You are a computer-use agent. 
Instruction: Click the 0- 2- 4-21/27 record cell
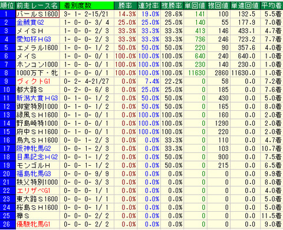[86, 81]
